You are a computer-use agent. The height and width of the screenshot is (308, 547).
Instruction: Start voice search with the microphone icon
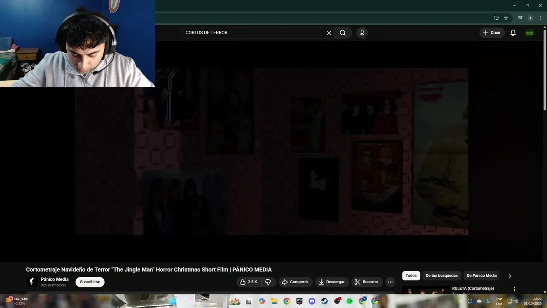click(x=362, y=33)
